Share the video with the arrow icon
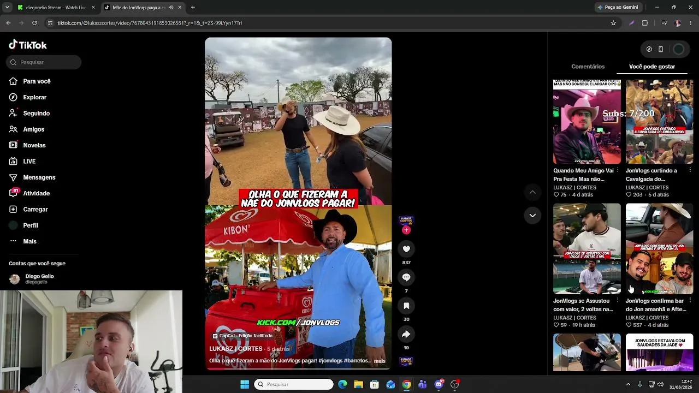 point(406,334)
